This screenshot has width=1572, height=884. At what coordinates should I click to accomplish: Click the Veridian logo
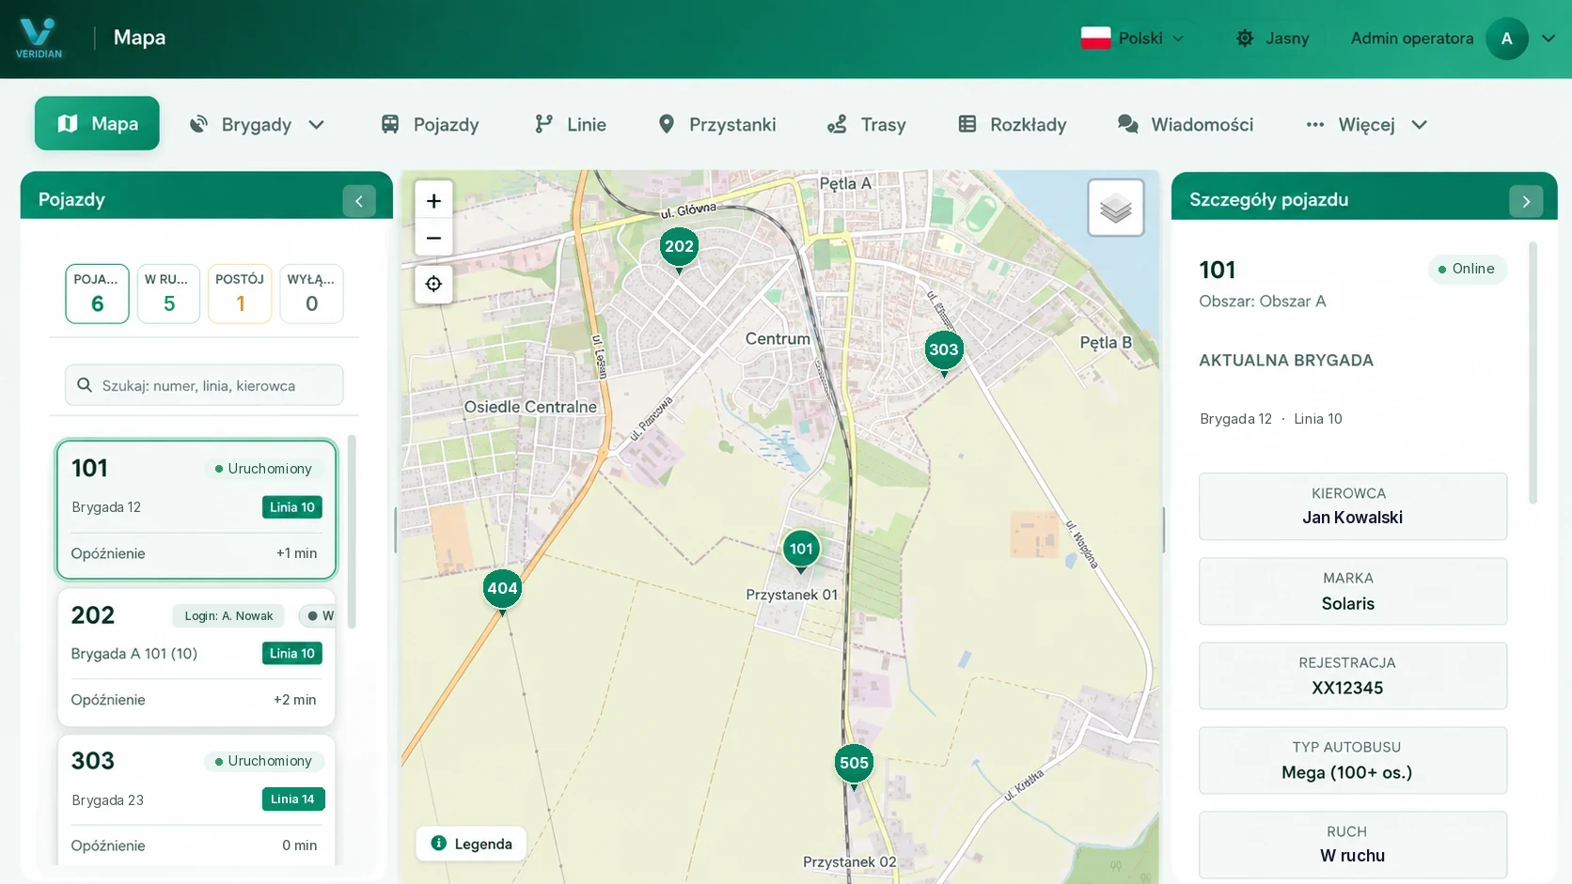point(39,39)
